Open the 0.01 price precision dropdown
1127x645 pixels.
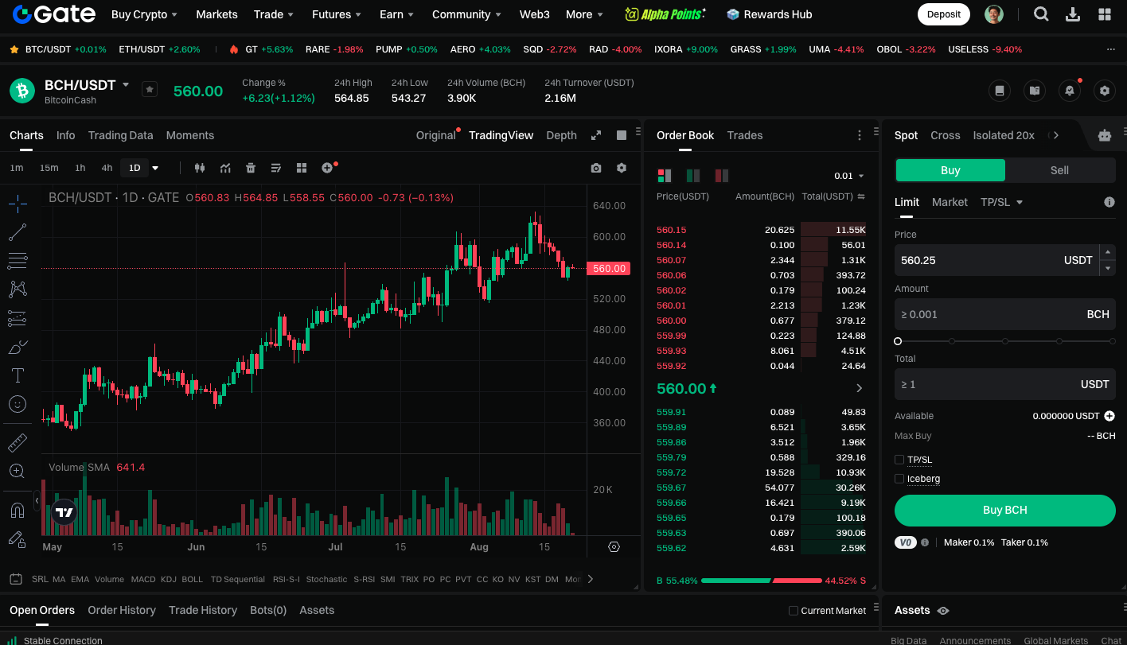pyautogui.click(x=849, y=176)
